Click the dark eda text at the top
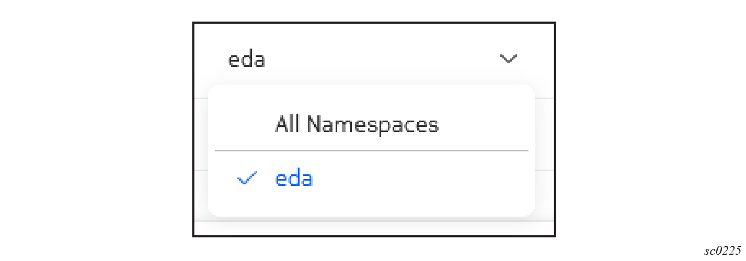 (247, 60)
